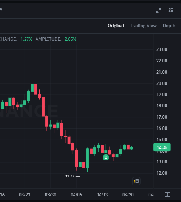Click the CHANGE value 1.27%
The width and height of the screenshot is (181, 202).
(26, 39)
